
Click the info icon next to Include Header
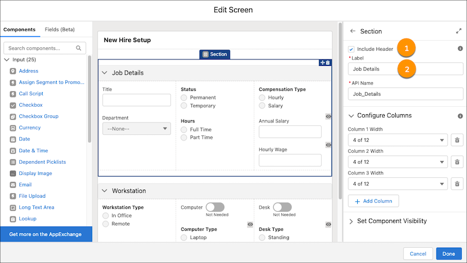point(460,49)
